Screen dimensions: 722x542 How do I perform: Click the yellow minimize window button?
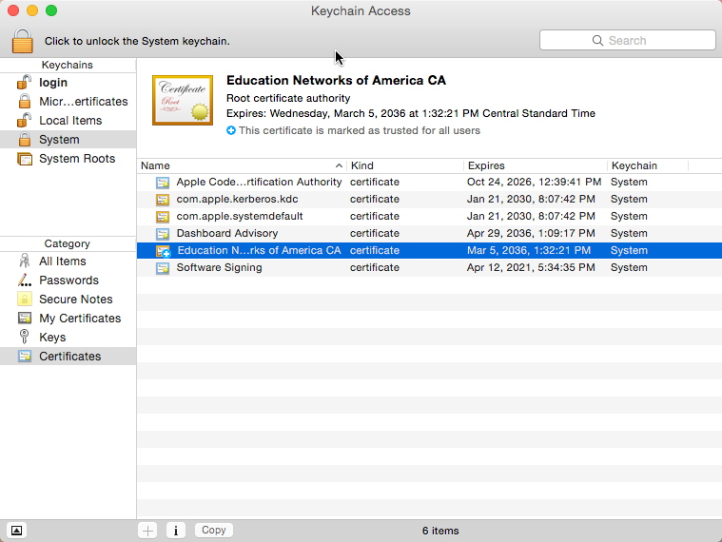(32, 10)
